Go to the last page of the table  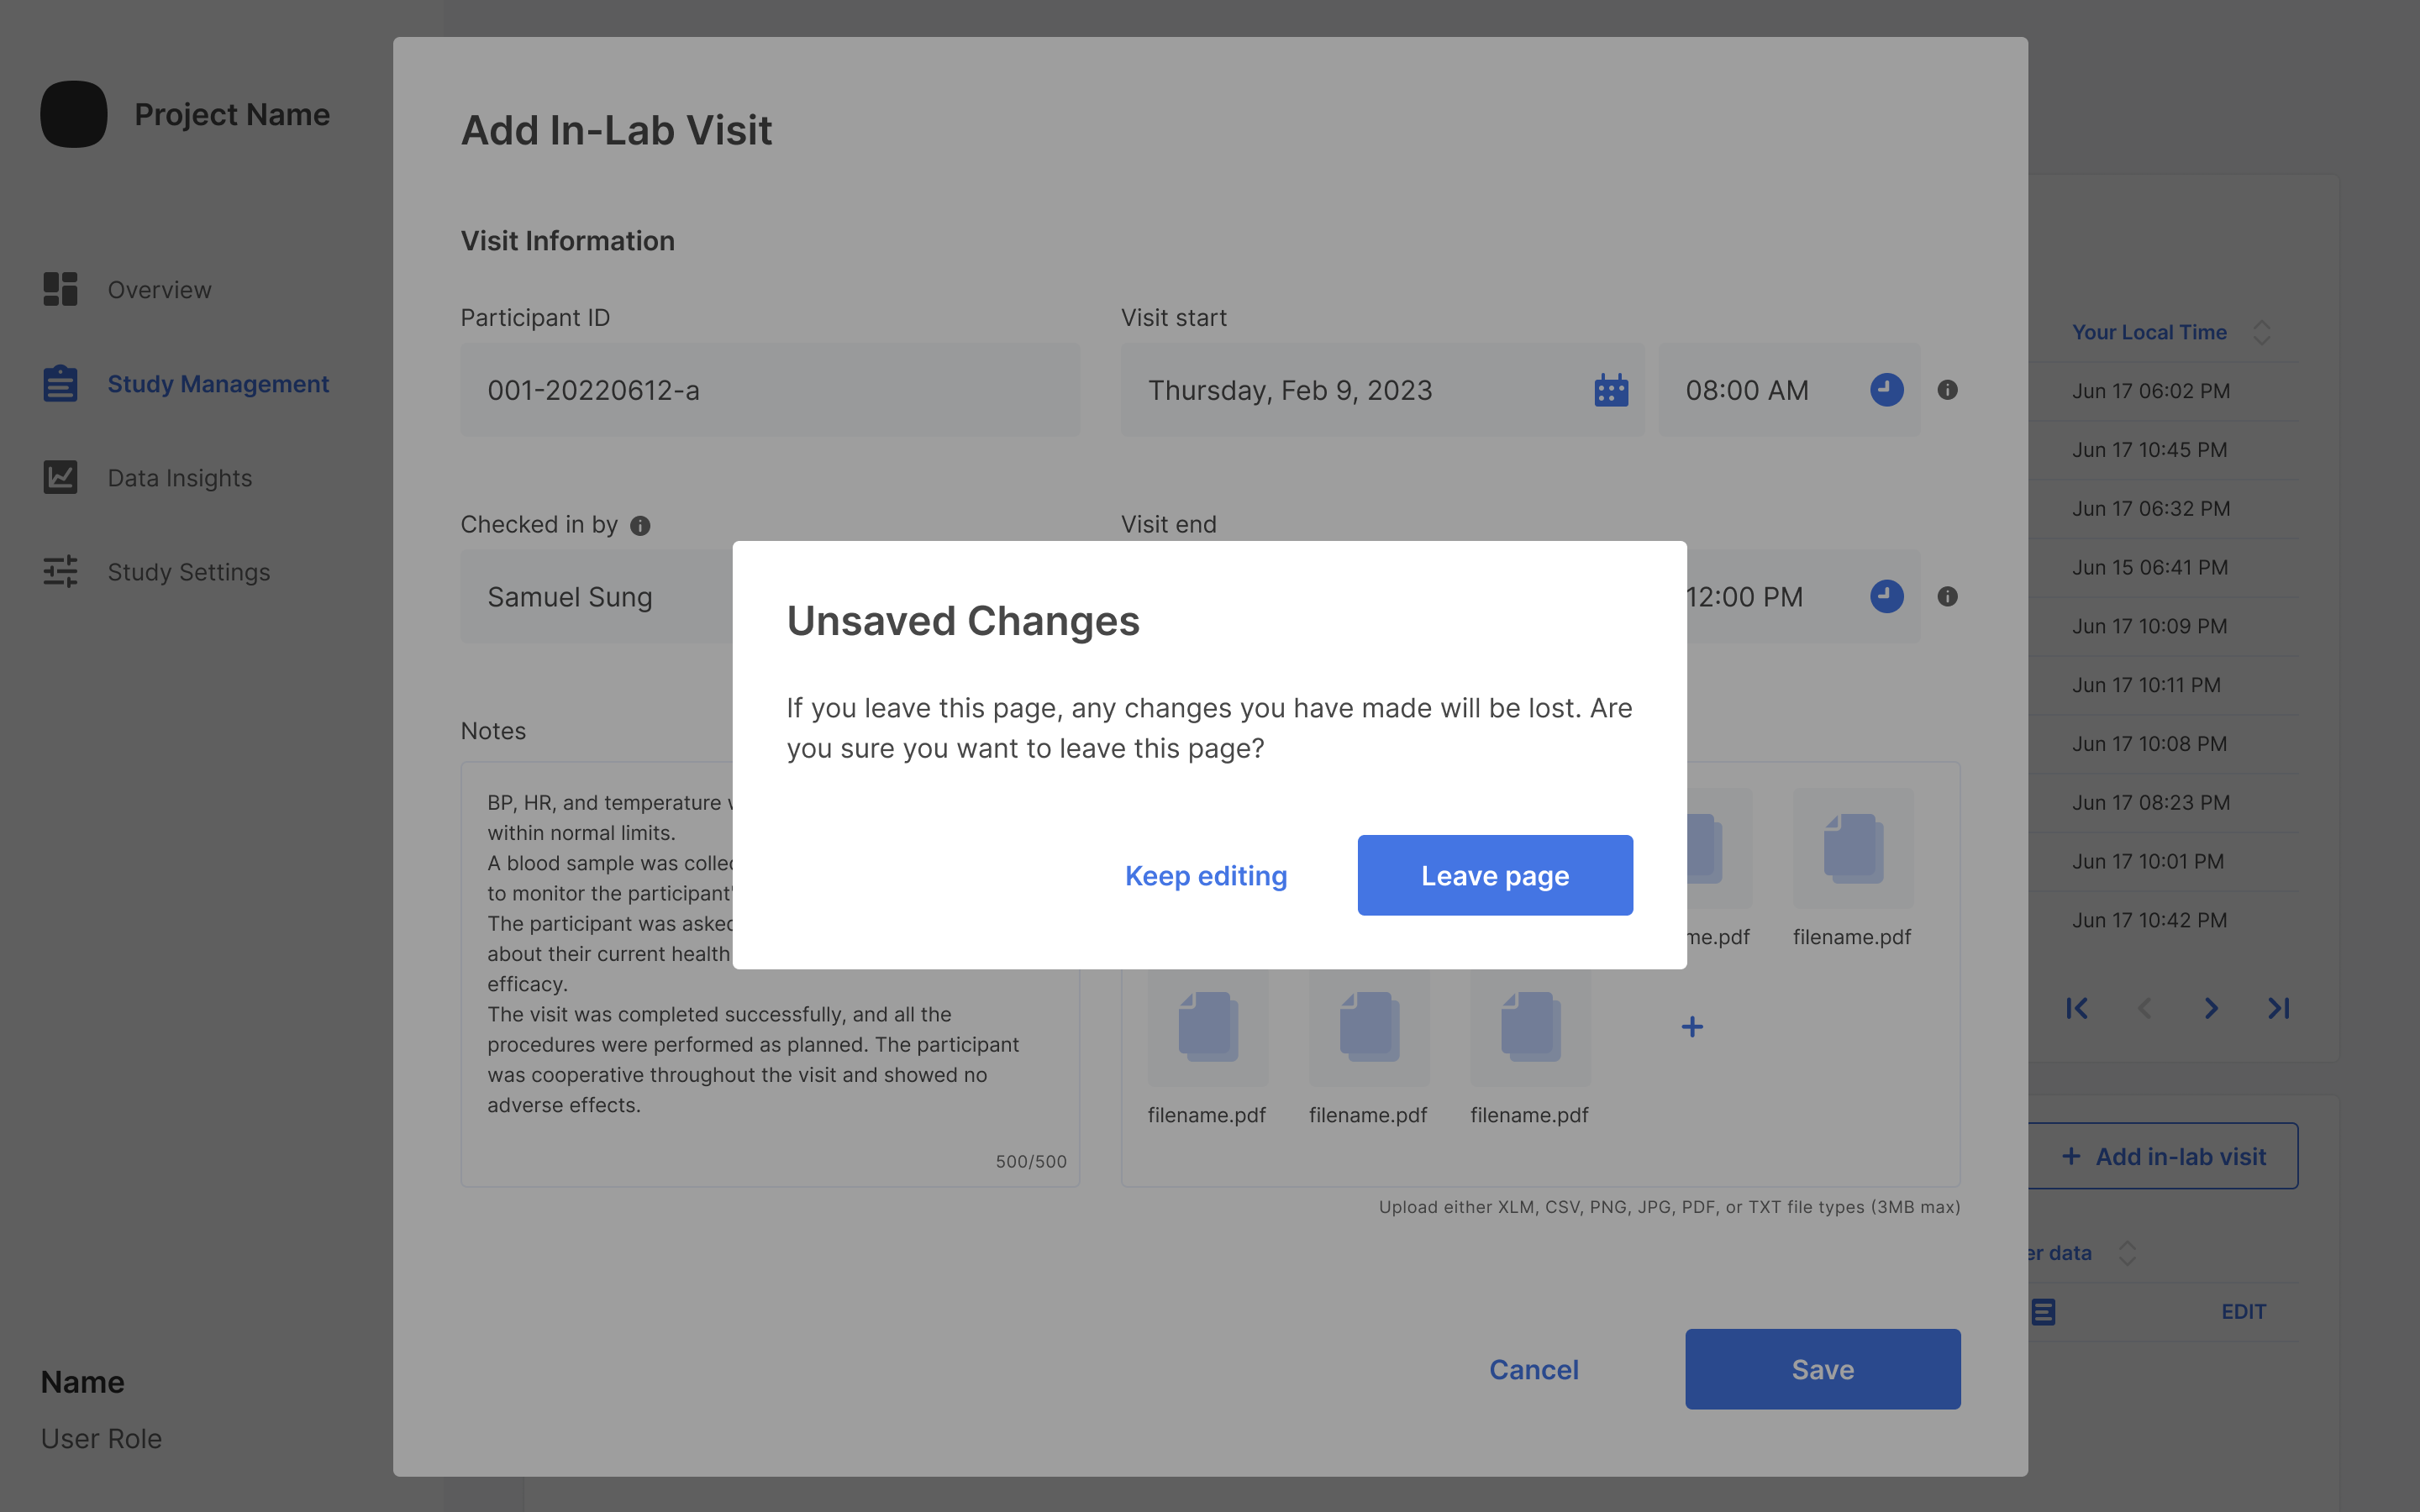coord(2278,1008)
